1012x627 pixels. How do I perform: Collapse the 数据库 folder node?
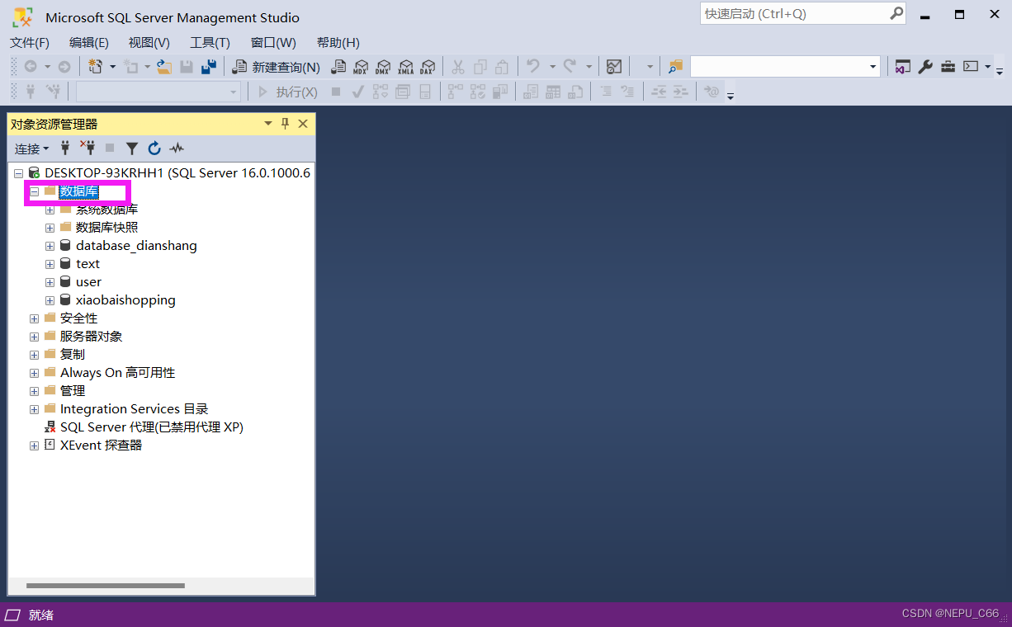35,191
